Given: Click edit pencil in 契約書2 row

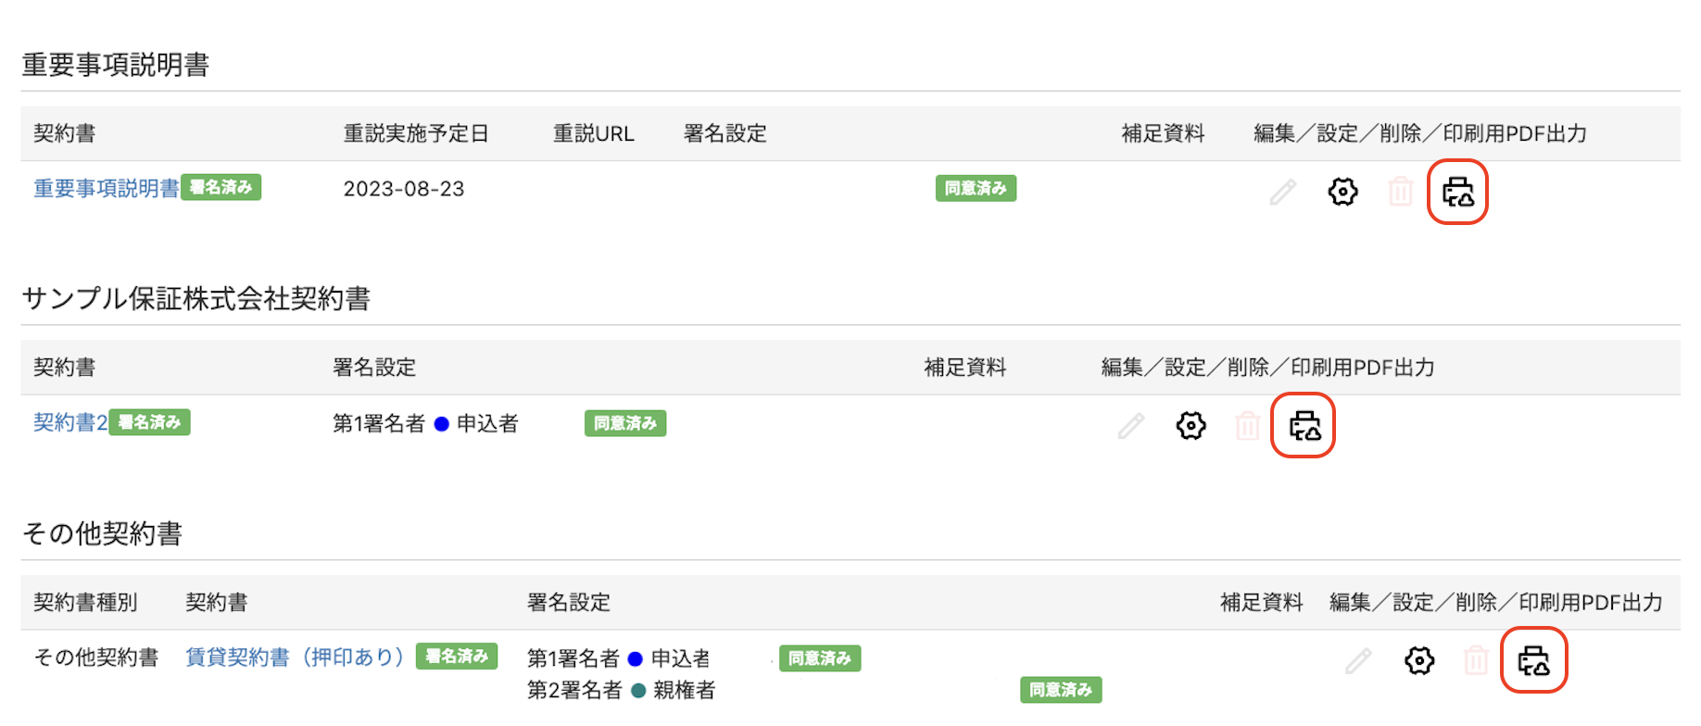Looking at the screenshot, I should pyautogui.click(x=1131, y=425).
